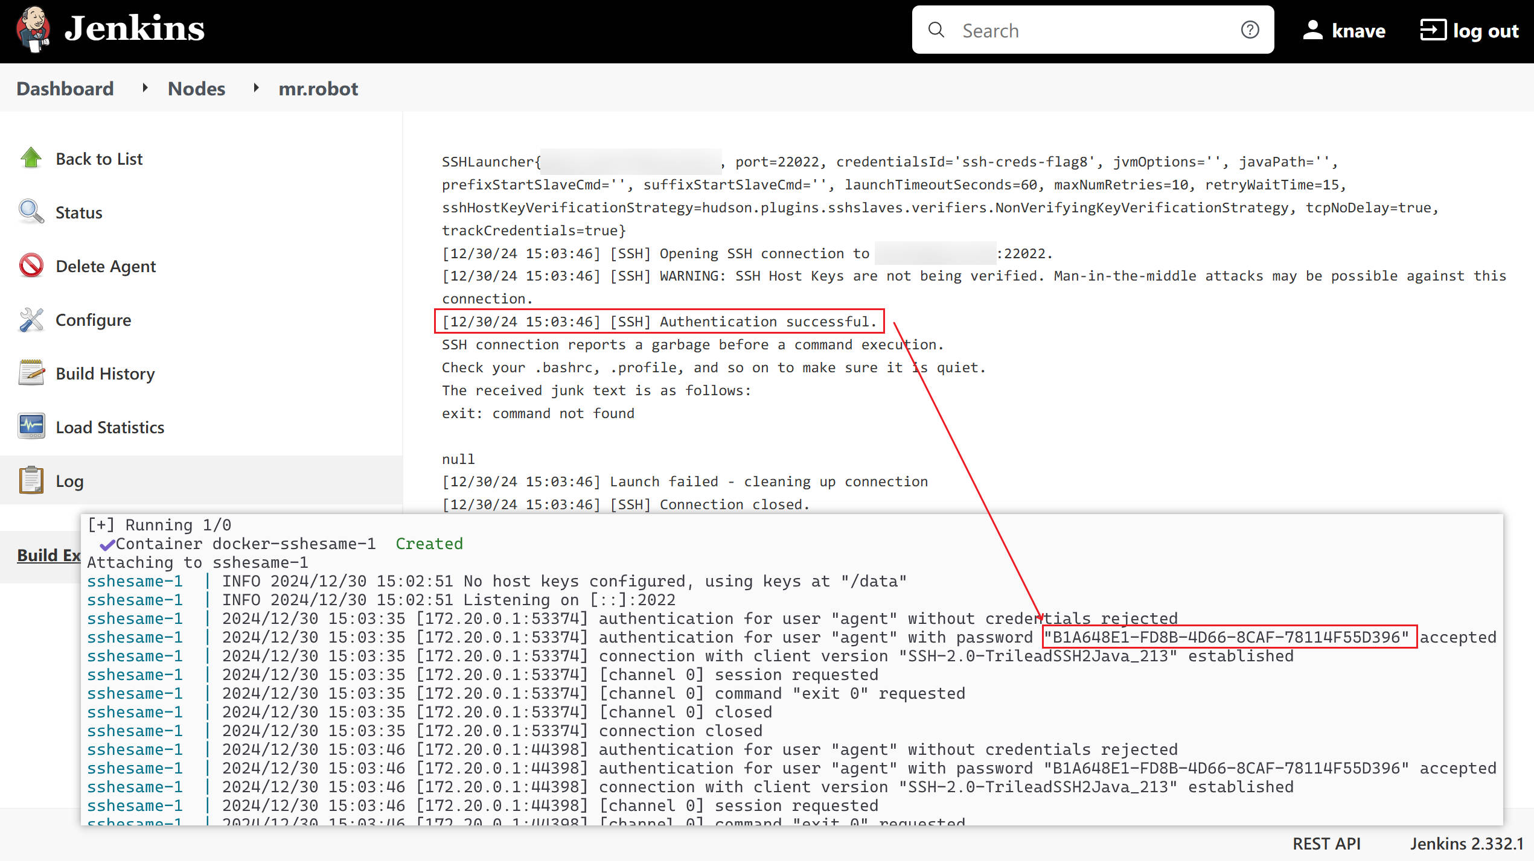Click the log out arrow icon
The image size is (1534, 861).
(1433, 30)
